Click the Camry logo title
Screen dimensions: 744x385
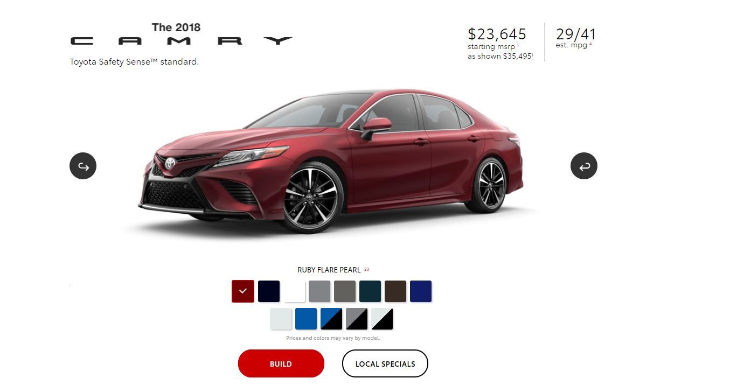point(182,34)
